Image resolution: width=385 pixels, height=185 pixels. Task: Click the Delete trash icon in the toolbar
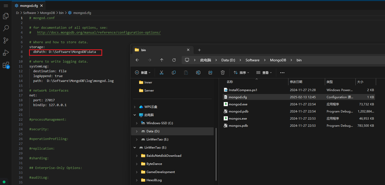pyautogui.click(x=222, y=73)
